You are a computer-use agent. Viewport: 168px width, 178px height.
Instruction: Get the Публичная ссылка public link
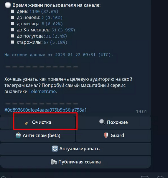pyautogui.click(x=76, y=162)
